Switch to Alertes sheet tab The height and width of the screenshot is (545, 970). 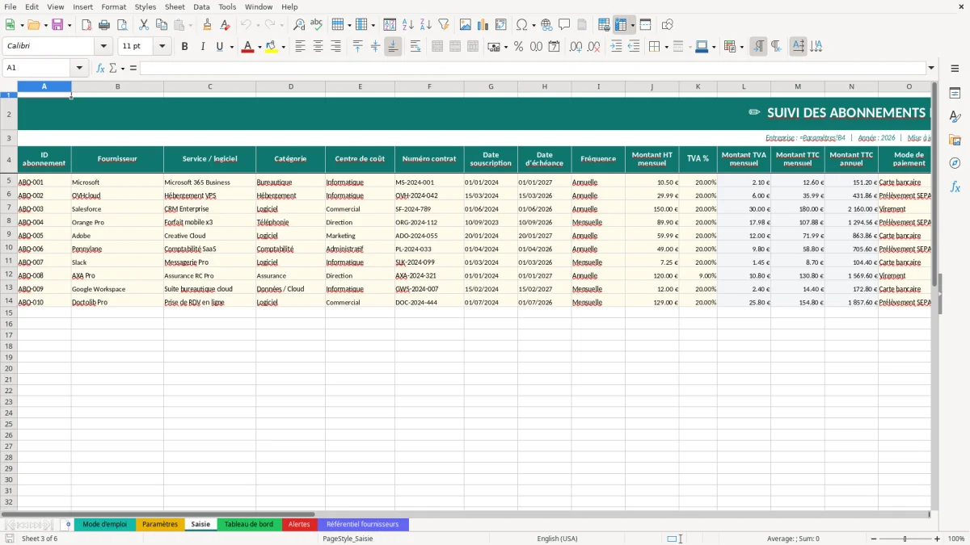[299, 524]
